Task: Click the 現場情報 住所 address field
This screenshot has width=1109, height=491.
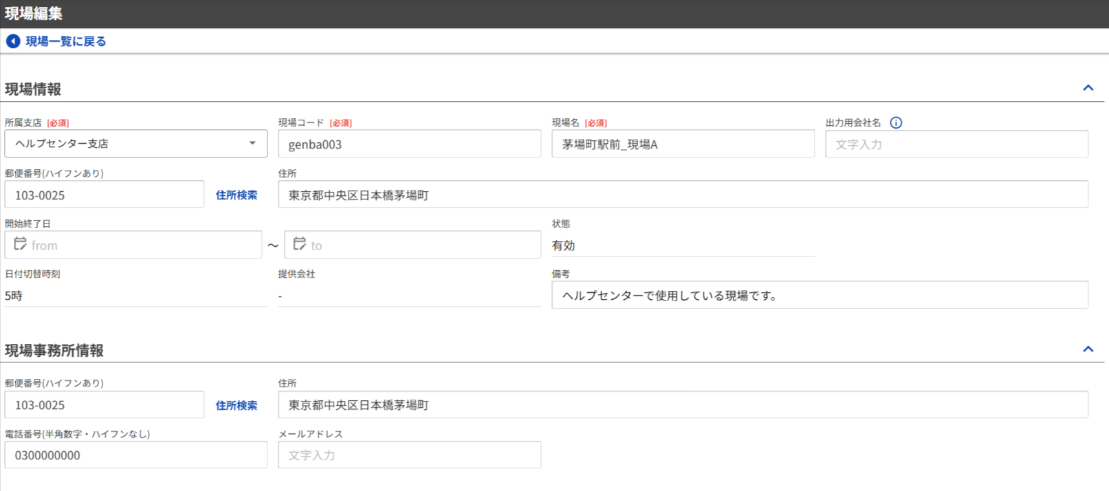Action: coord(682,195)
